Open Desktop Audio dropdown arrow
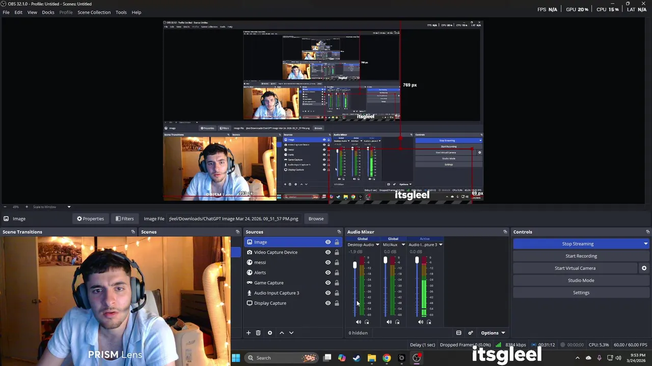This screenshot has width=652, height=366. pos(377,245)
